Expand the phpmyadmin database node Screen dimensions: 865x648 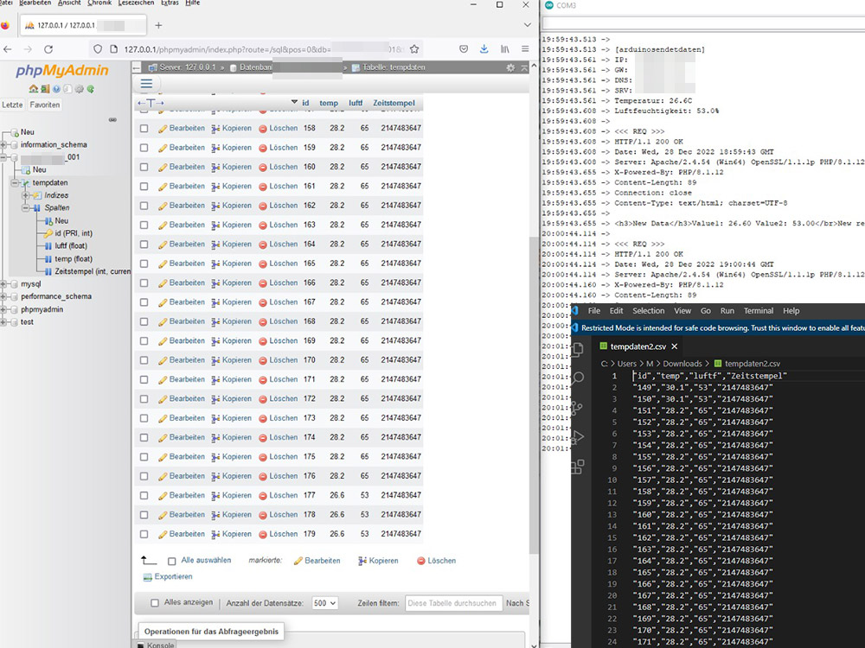[4, 309]
